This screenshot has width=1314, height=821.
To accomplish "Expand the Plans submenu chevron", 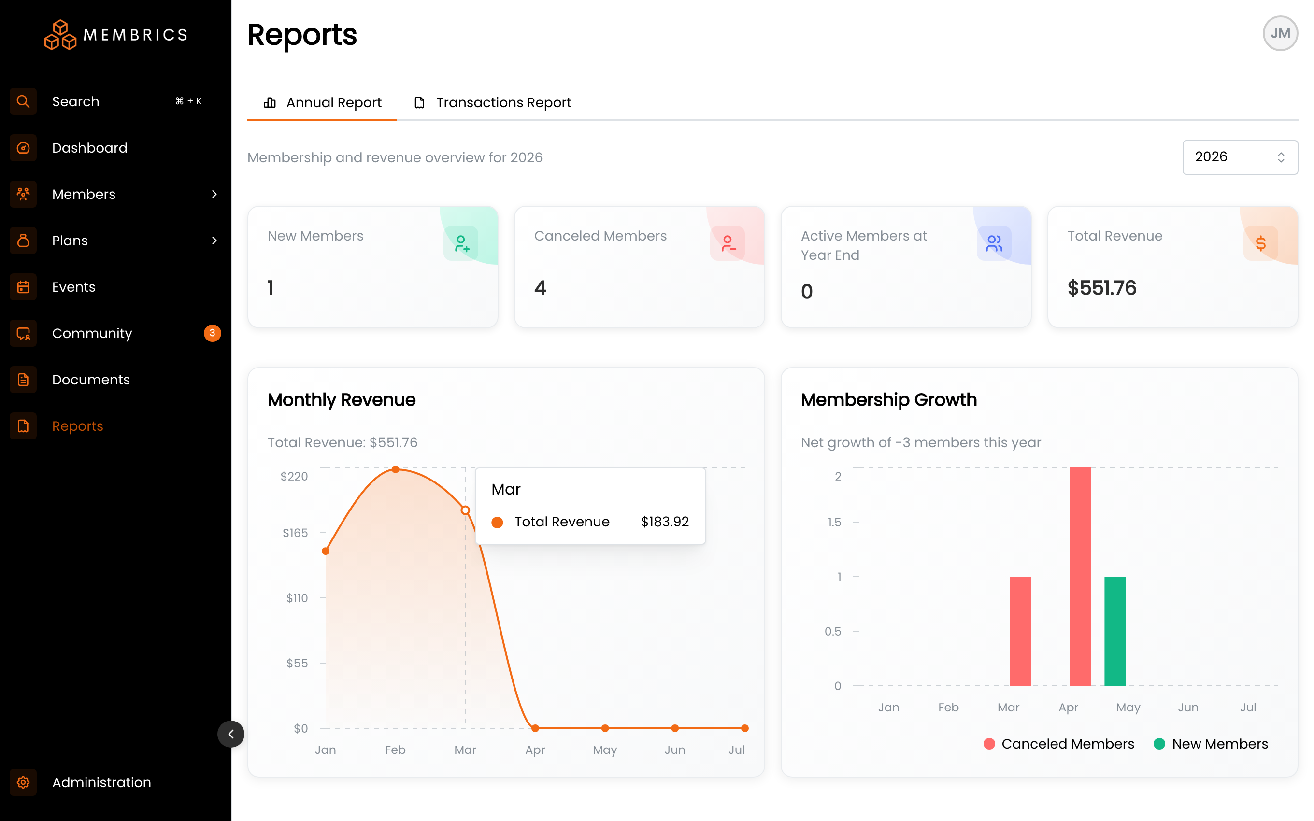I will (x=214, y=241).
